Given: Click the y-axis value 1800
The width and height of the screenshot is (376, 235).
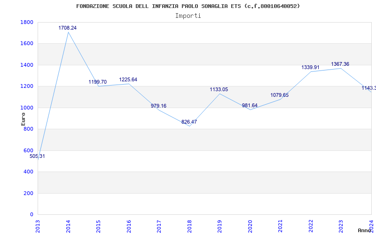Looking at the screenshot, I should [27, 22].
